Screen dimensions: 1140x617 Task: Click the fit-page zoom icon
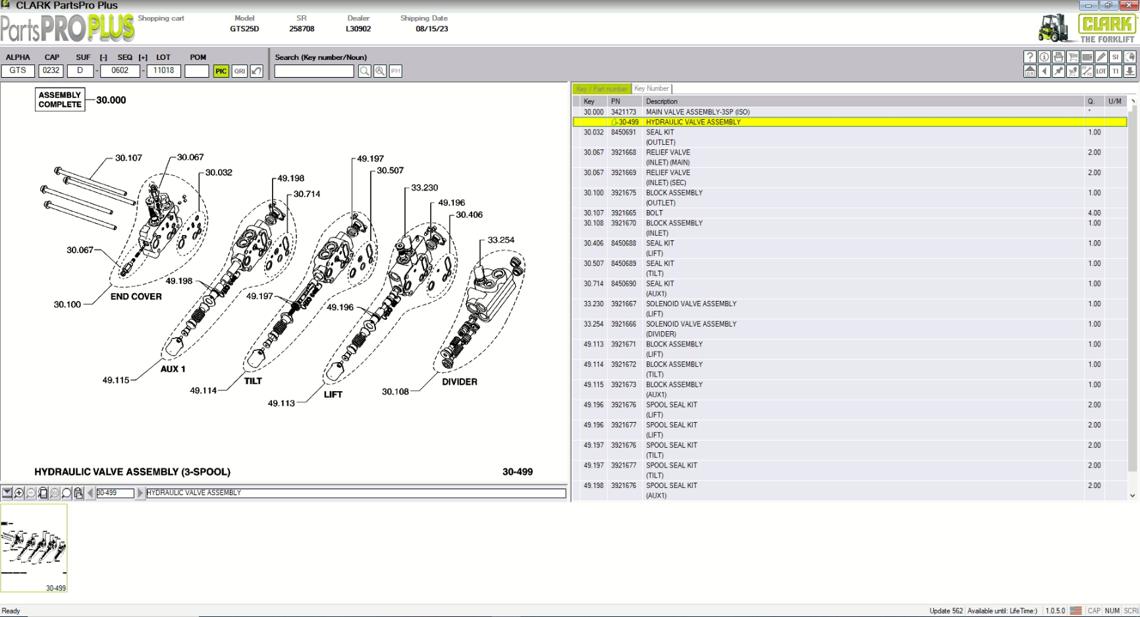click(43, 493)
